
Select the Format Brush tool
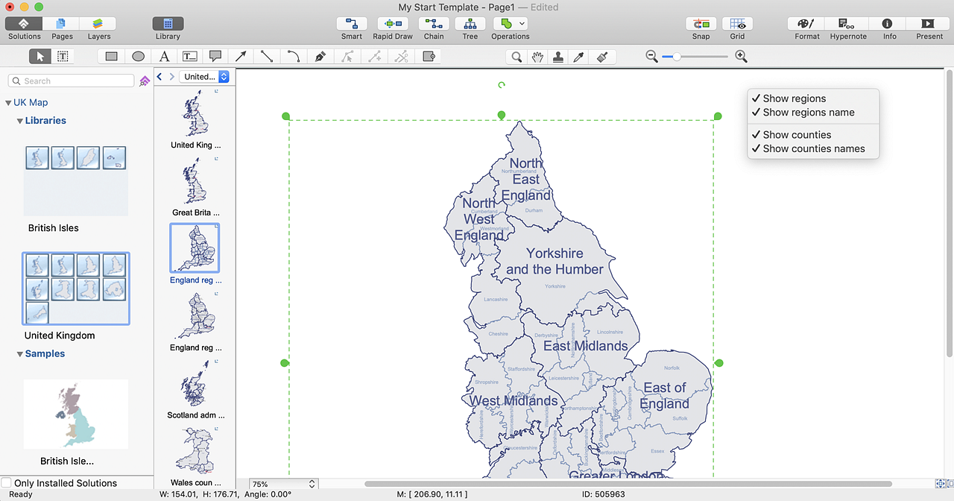click(602, 56)
